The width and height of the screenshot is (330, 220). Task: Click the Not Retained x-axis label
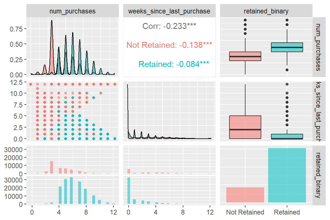coord(245,212)
